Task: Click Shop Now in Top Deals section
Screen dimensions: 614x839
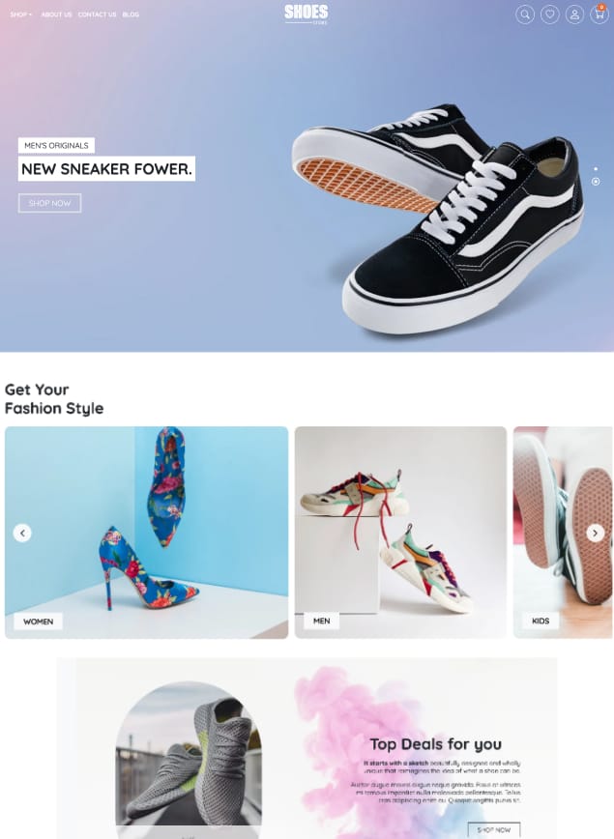Action: coord(493,830)
